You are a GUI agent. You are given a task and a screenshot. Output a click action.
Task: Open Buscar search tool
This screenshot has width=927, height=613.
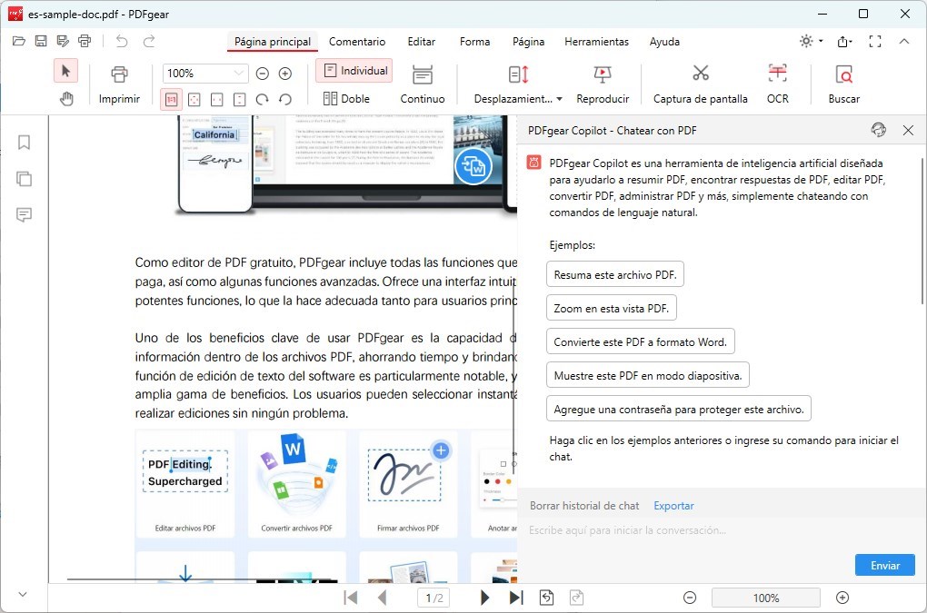(x=843, y=85)
